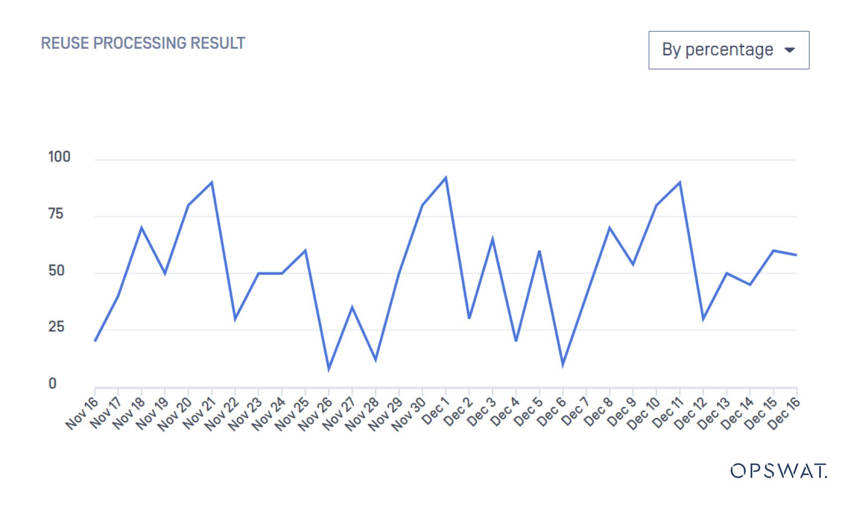The height and width of the screenshot is (506, 851).
Task: Click the 0 y-axis label
Action: 52,384
